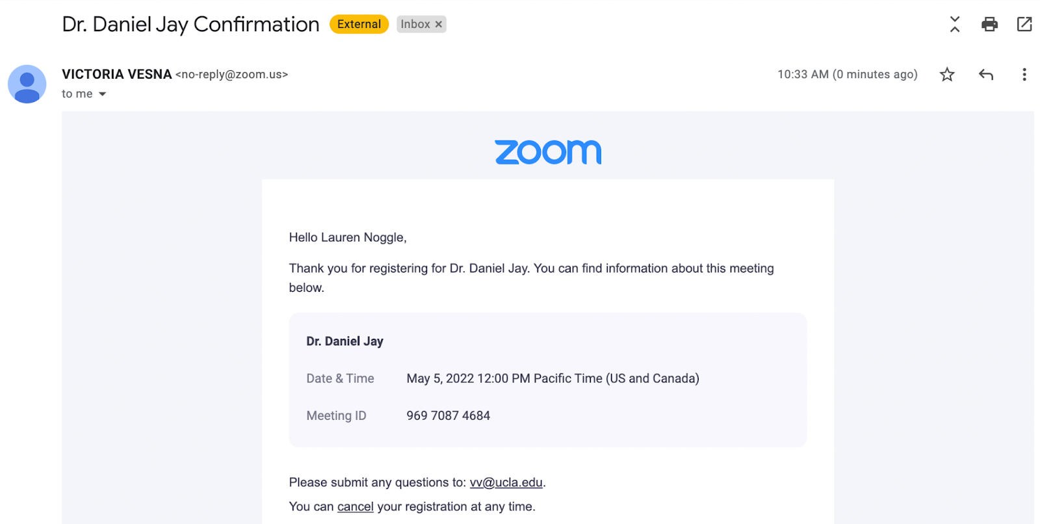Follow the cancel registration link

pos(356,506)
